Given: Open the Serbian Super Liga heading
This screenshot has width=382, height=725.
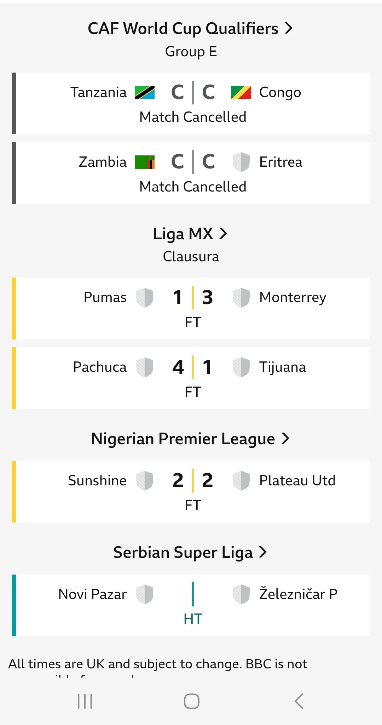Looking at the screenshot, I should 183,552.
